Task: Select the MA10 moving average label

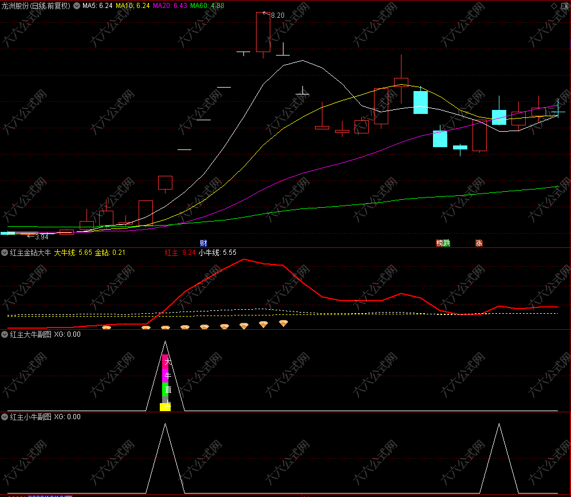Action: click(x=132, y=6)
